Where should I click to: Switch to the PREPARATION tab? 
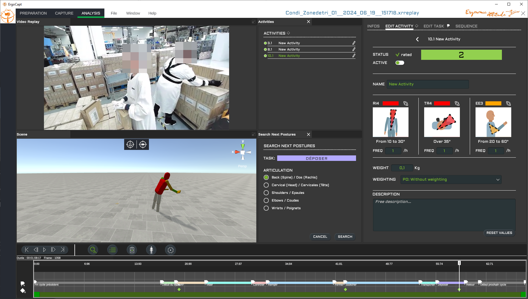[x=33, y=13]
